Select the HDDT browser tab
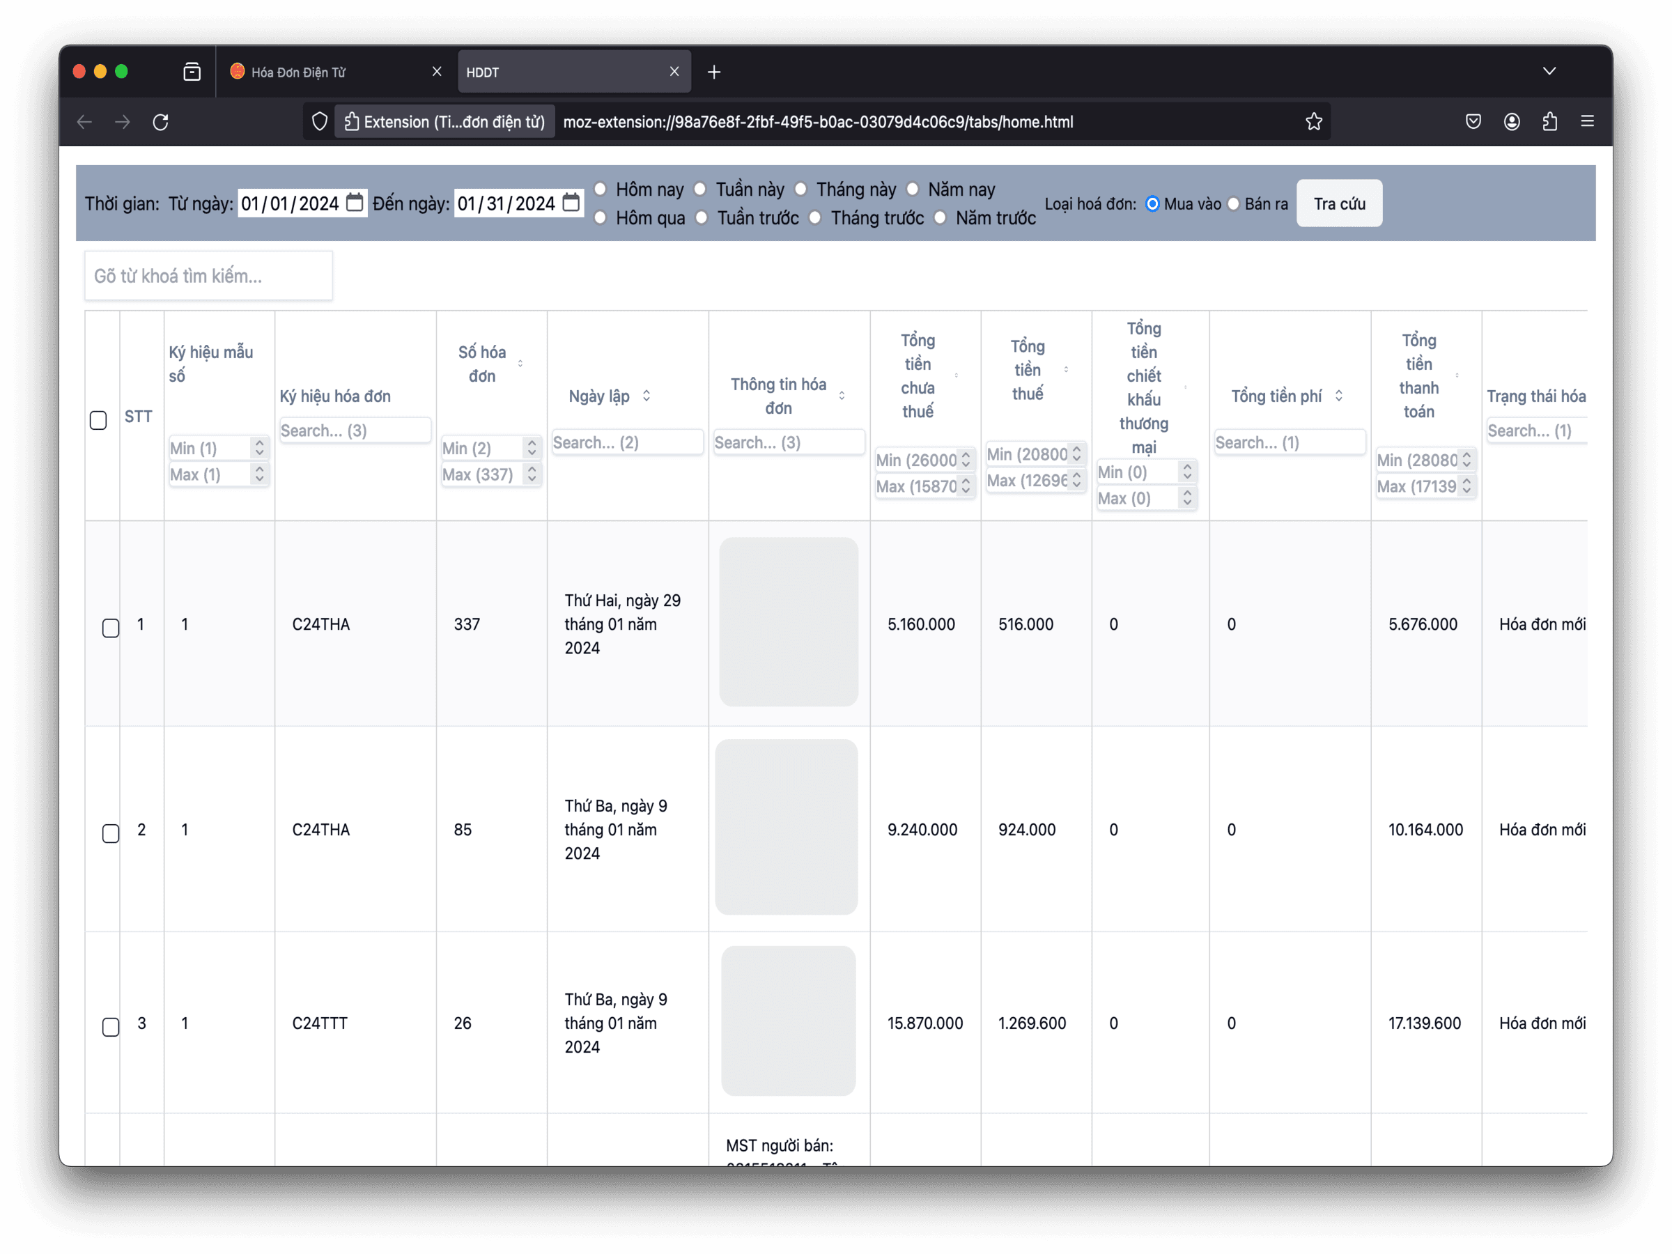The width and height of the screenshot is (1672, 1254). pos(574,72)
